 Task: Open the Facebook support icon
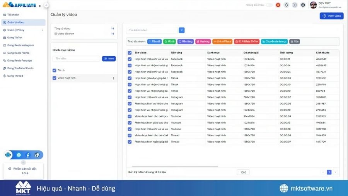coord(28,155)
